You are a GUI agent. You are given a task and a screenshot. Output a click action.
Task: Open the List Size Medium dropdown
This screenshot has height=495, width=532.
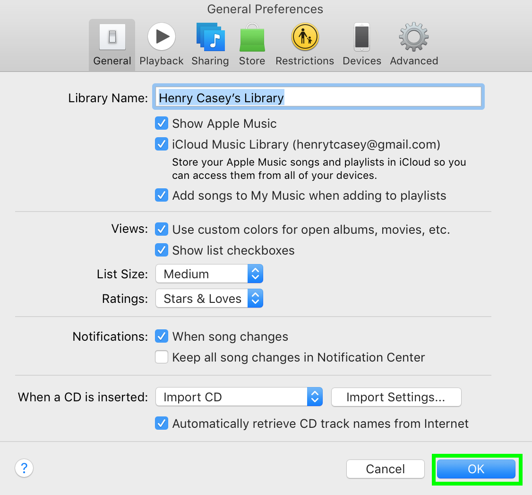pyautogui.click(x=209, y=274)
